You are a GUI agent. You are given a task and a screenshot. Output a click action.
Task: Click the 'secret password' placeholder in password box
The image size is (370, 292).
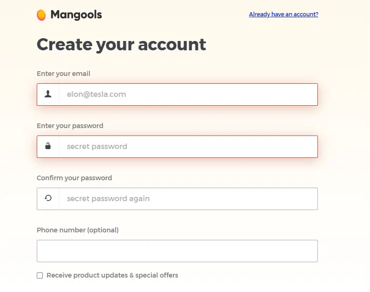(97, 147)
